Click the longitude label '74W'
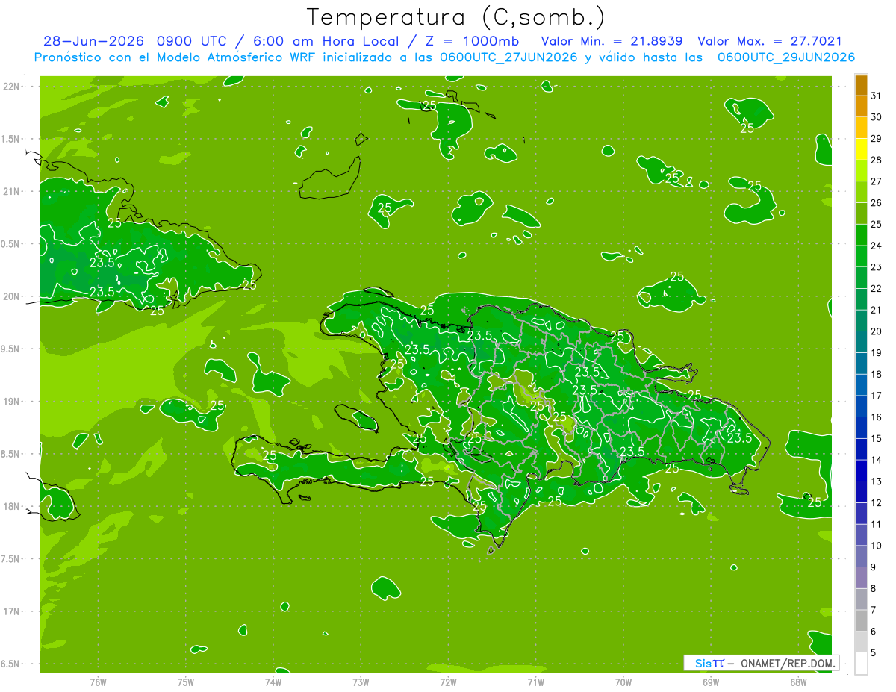Viewport: 896px width, 692px height. [273, 681]
